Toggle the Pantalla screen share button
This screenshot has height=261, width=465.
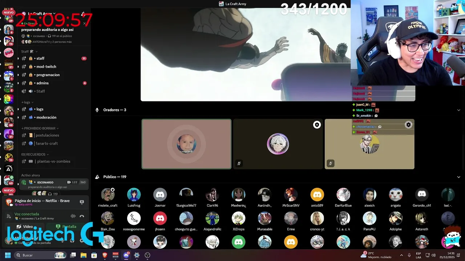point(66,227)
